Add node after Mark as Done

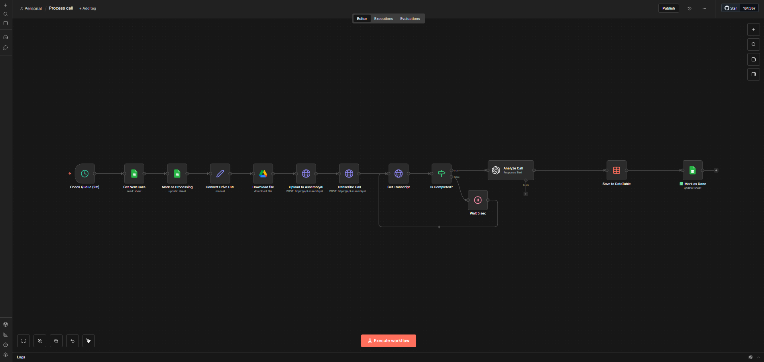click(716, 170)
